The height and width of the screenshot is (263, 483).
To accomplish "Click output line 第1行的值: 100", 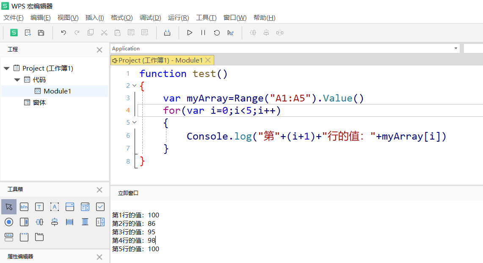I will [135, 215].
